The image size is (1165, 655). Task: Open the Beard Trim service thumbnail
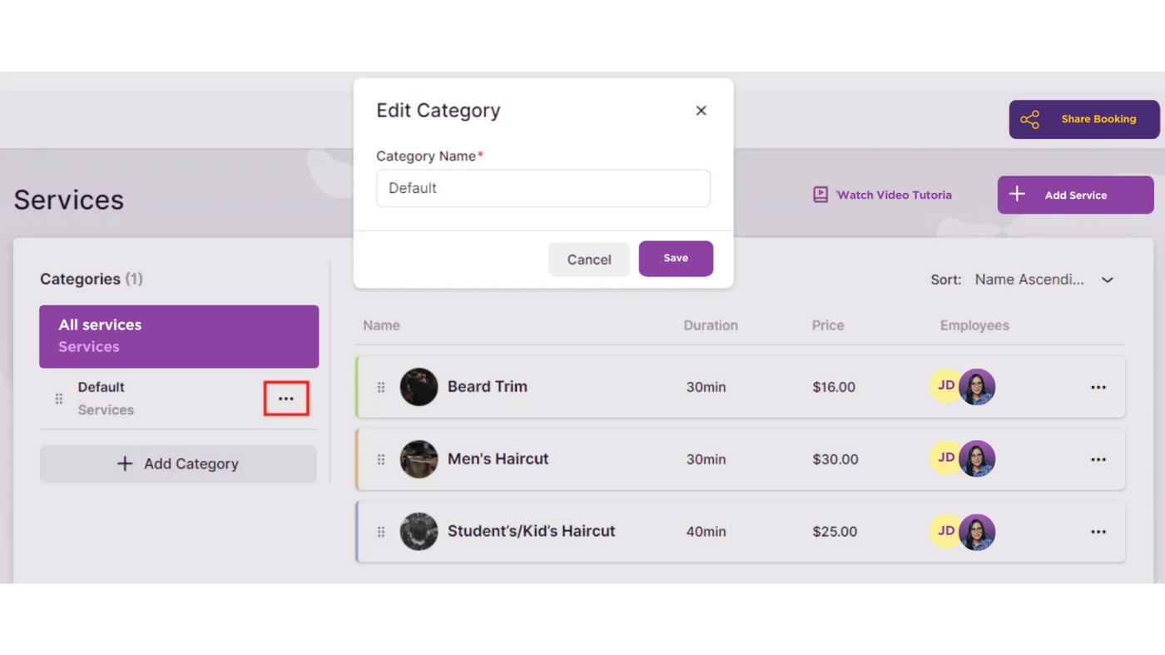pos(419,387)
